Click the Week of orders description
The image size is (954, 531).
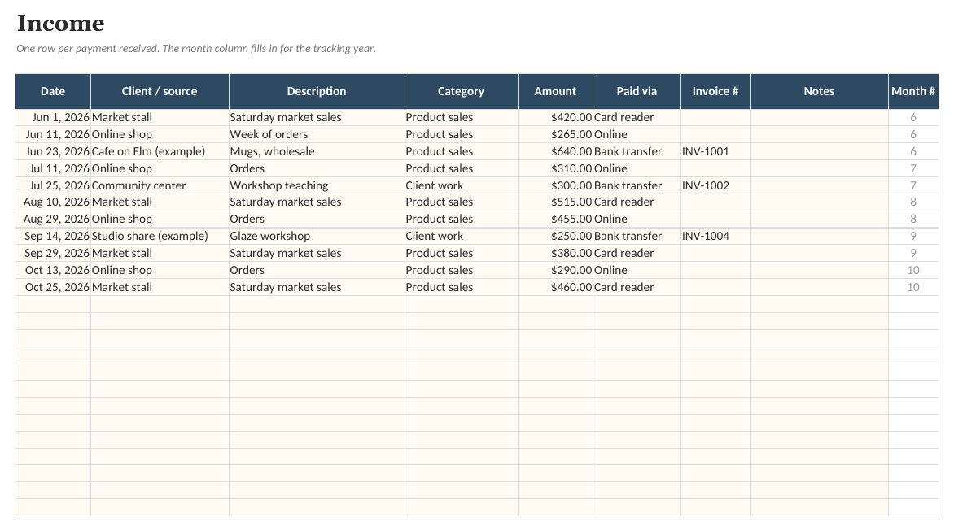click(317, 134)
